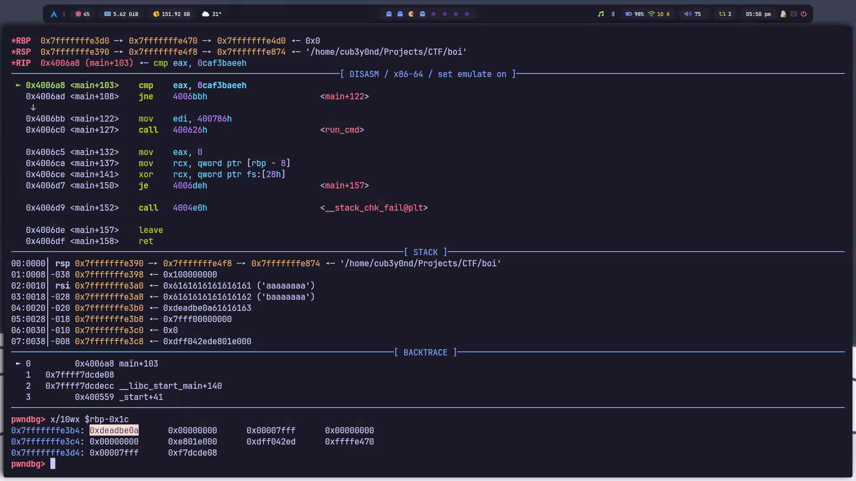The width and height of the screenshot is (856, 481).
Task: Open the updates counter showing 3
Action: pyautogui.click(x=725, y=14)
